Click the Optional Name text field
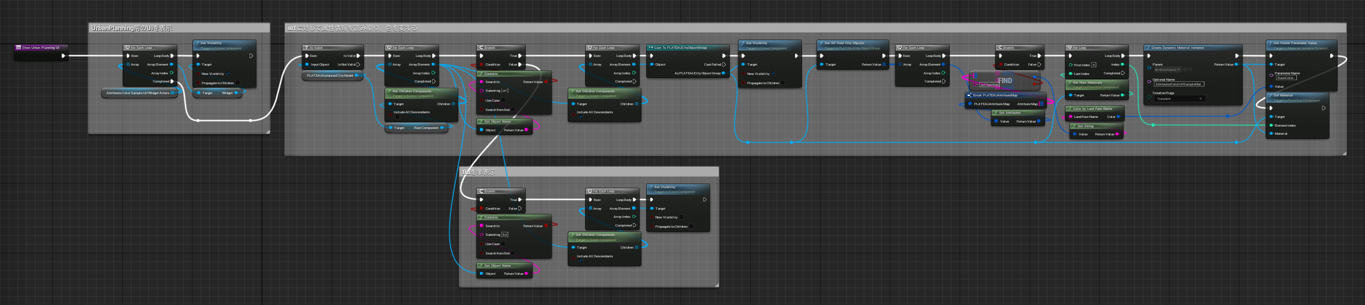The width and height of the screenshot is (1365, 305). (1179, 84)
